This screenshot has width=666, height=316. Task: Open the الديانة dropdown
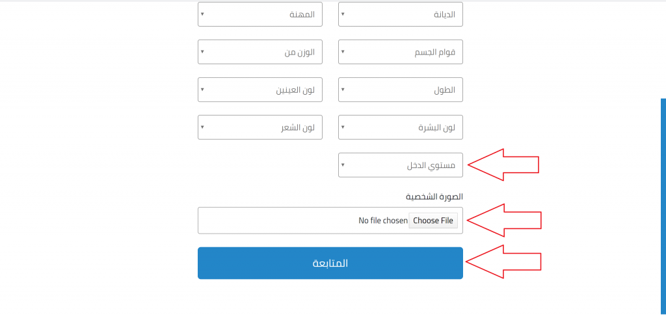pyautogui.click(x=400, y=14)
